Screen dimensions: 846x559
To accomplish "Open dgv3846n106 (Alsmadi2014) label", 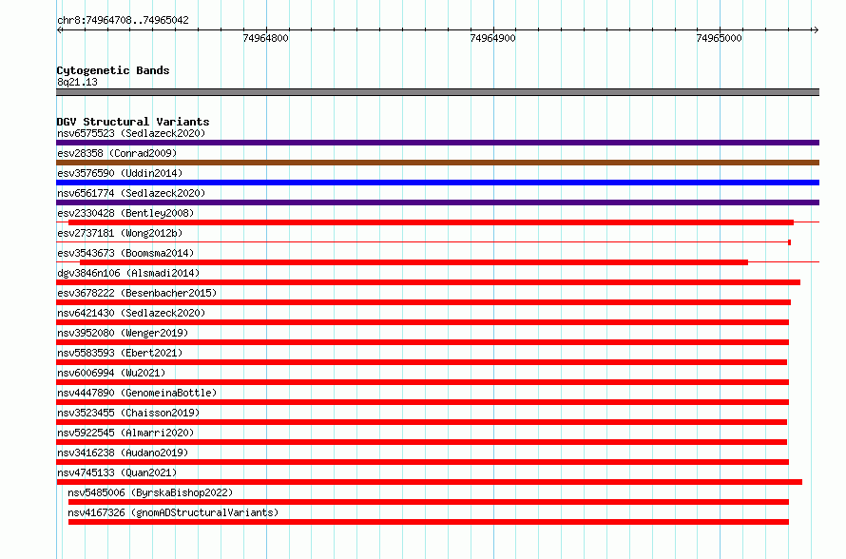I will tap(128, 273).
